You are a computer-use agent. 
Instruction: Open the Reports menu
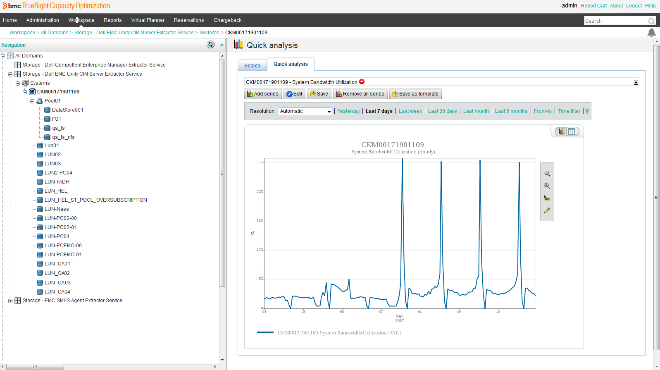click(x=112, y=20)
